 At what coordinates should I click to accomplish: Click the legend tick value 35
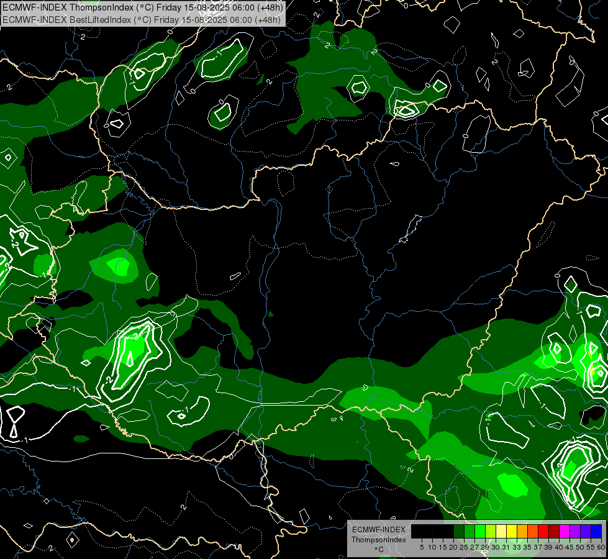527,547
